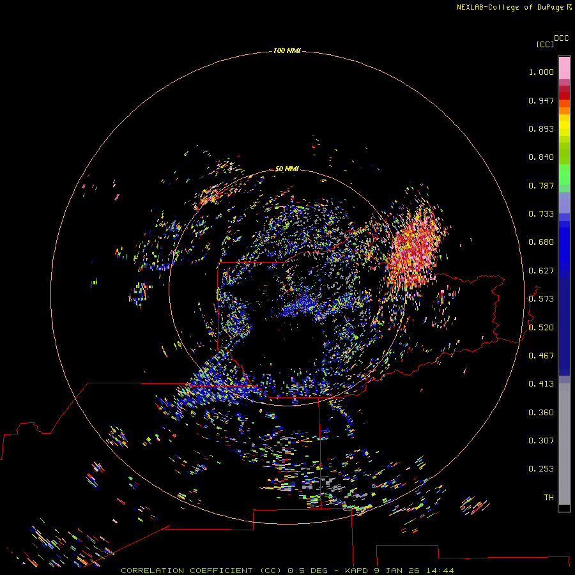The width and height of the screenshot is (575, 575).
Task: Click the light green color scale segment
Action: coord(564,174)
